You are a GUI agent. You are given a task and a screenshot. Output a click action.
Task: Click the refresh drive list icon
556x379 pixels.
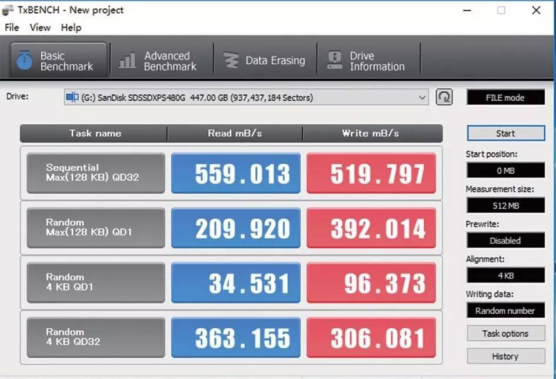[x=445, y=97]
